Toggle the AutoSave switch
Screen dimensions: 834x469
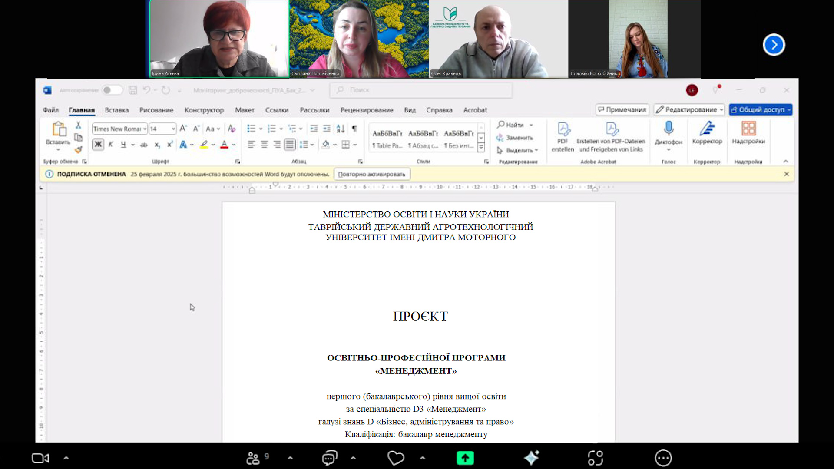click(112, 90)
